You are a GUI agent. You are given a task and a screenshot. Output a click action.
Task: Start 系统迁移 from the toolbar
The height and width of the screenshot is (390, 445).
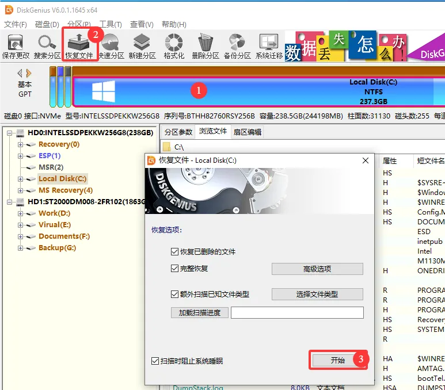pos(269,47)
